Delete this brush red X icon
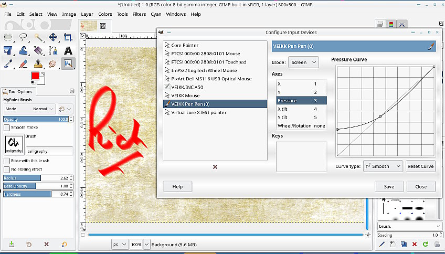This screenshot has width=445, height=254. click(415, 244)
